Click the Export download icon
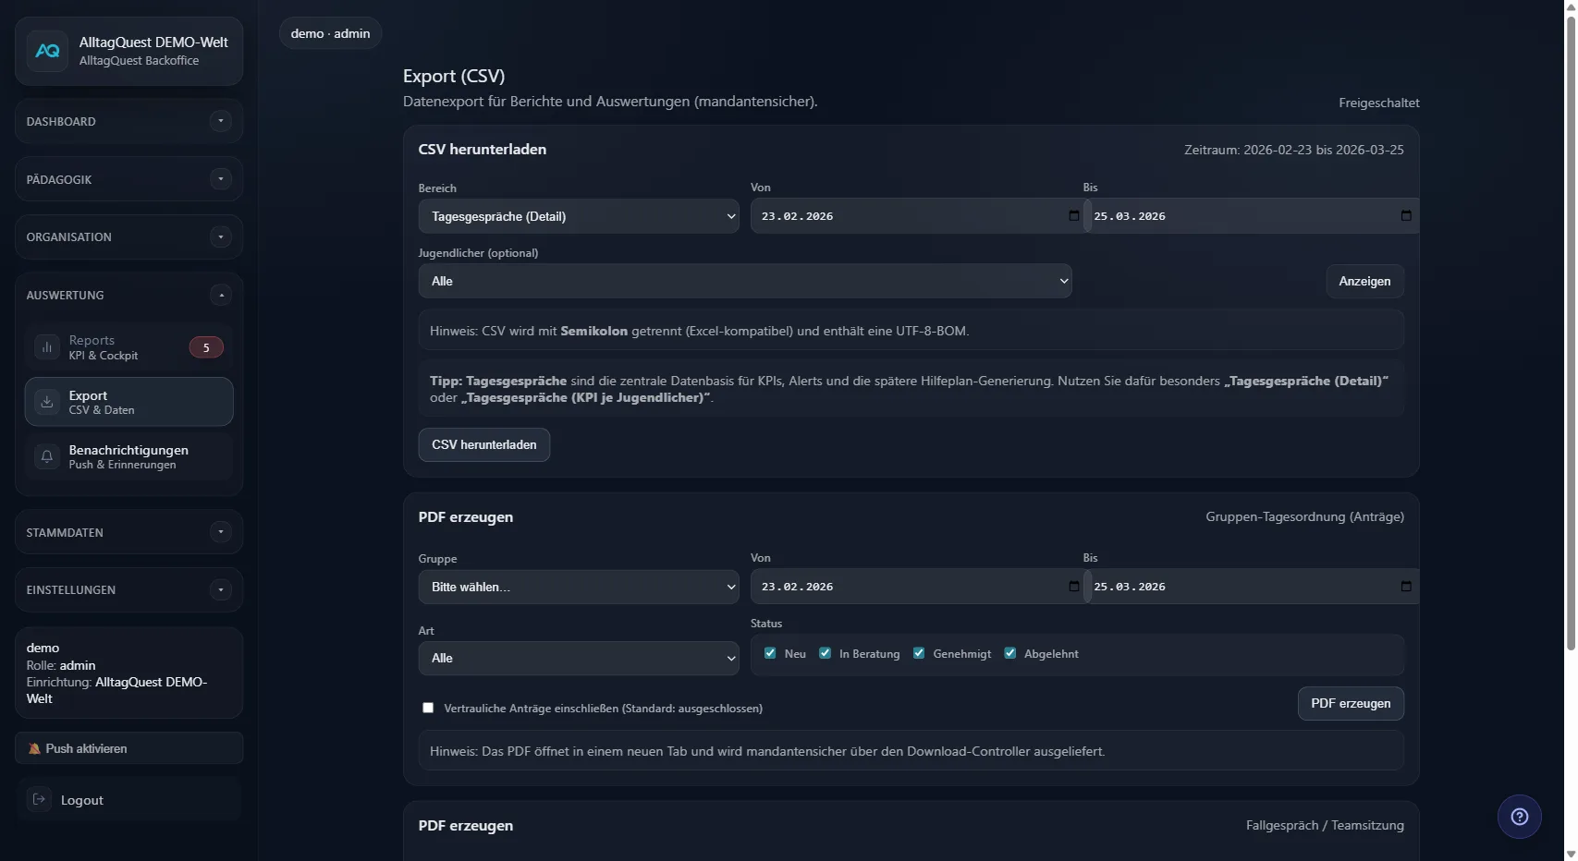The image size is (1578, 861). [46, 402]
